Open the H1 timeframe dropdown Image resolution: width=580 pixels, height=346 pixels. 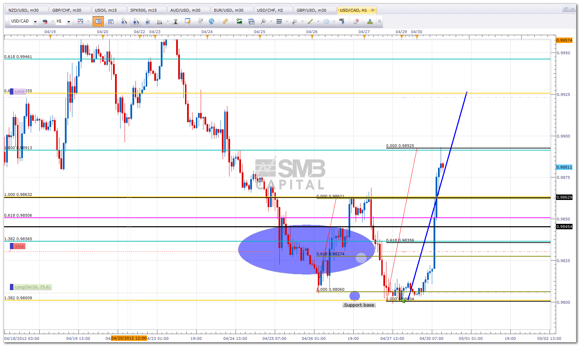69,21
